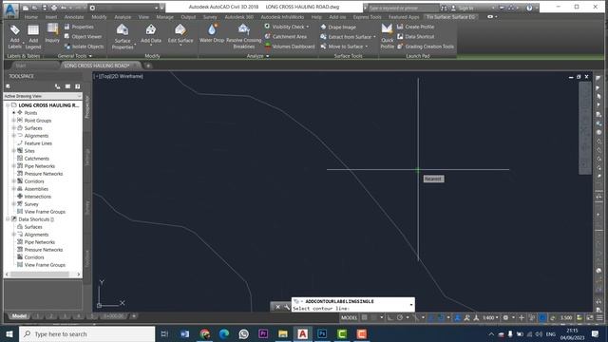608x342 pixels.
Task: Select Point Groups in the tree
Action: coord(38,121)
